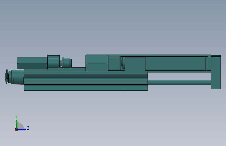This screenshot has height=146, width=226.
Task: Select the rectangular block at the model's upper left
Action: (x=32, y=63)
